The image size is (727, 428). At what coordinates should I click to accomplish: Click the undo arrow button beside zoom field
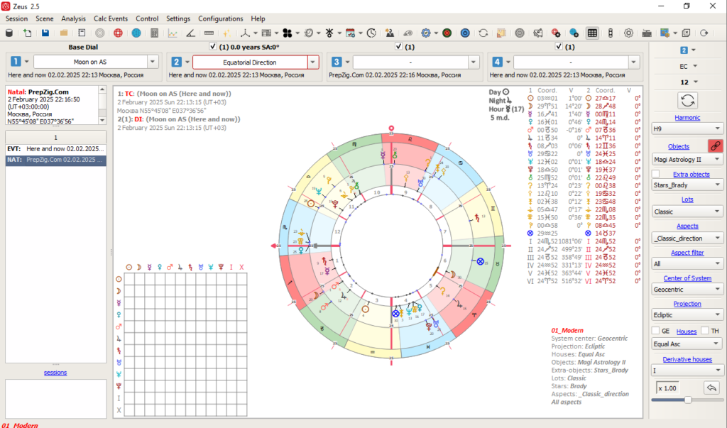tap(711, 388)
